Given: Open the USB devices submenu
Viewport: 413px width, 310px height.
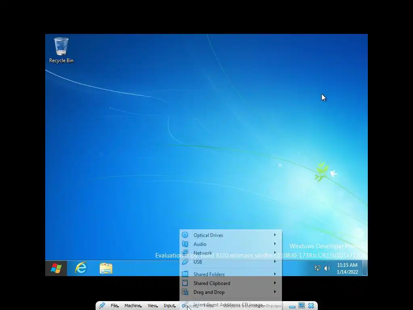Looking at the screenshot, I should click(x=230, y=262).
